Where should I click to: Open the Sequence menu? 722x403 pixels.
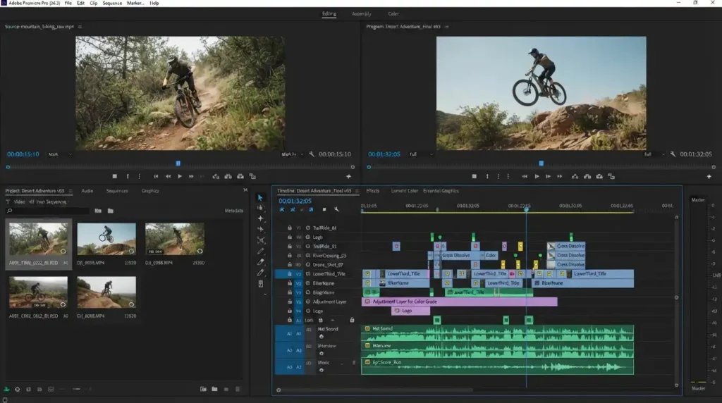click(x=112, y=3)
